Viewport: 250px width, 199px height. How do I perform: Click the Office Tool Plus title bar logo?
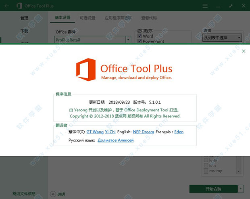tap(19, 6)
